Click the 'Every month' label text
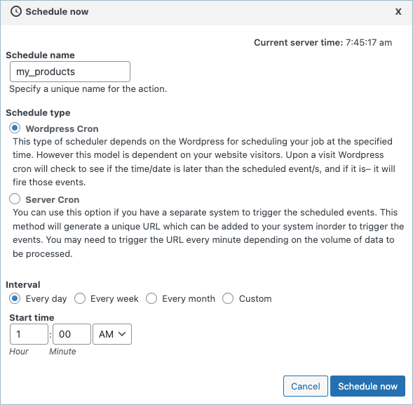The image size is (413, 405). pos(189,299)
